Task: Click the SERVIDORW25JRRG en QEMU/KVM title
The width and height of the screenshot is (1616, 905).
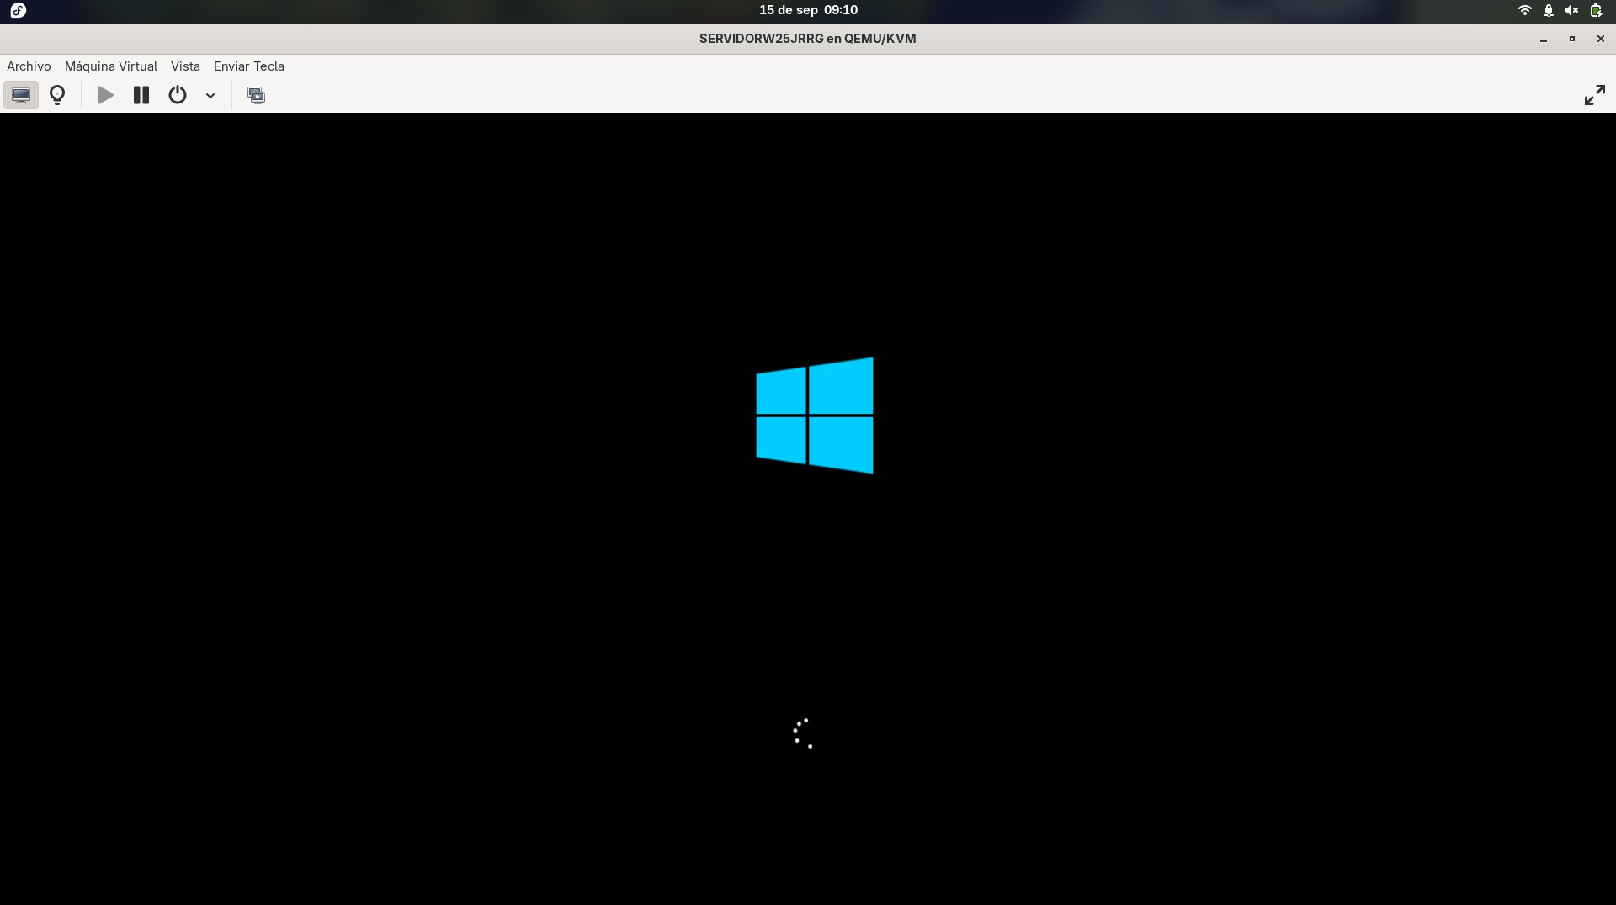Action: tap(807, 39)
